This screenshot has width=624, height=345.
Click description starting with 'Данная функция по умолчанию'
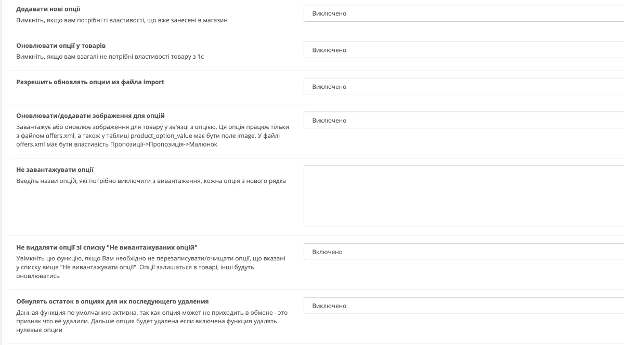(x=152, y=321)
